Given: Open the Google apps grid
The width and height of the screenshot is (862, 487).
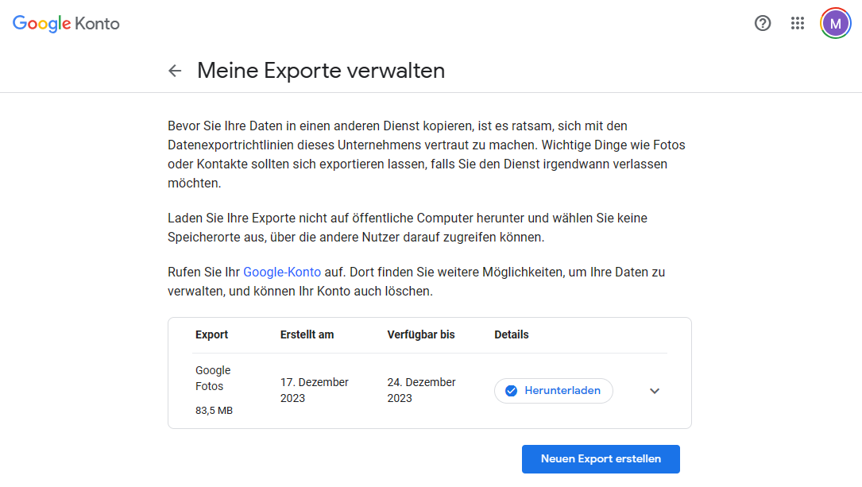Looking at the screenshot, I should pos(798,23).
